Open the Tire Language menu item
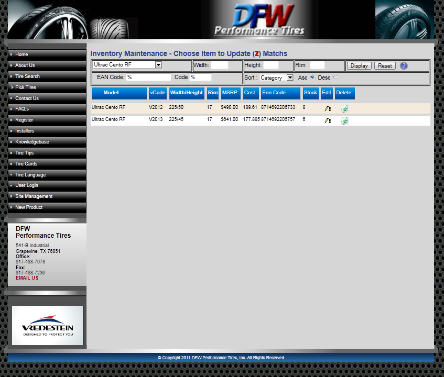The height and width of the screenshot is (377, 444). (x=47, y=175)
